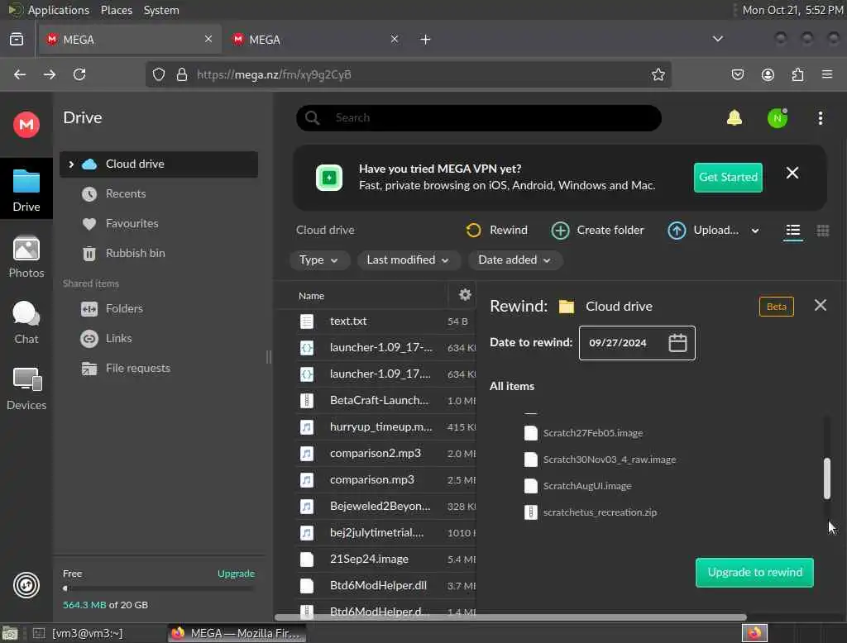Select the BetaCraft-Launch... file

385,401
